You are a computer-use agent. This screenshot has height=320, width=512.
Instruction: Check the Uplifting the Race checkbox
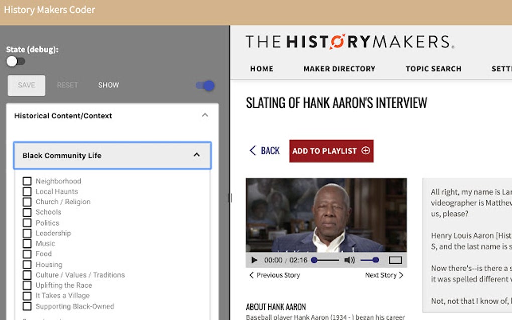pyautogui.click(x=27, y=285)
